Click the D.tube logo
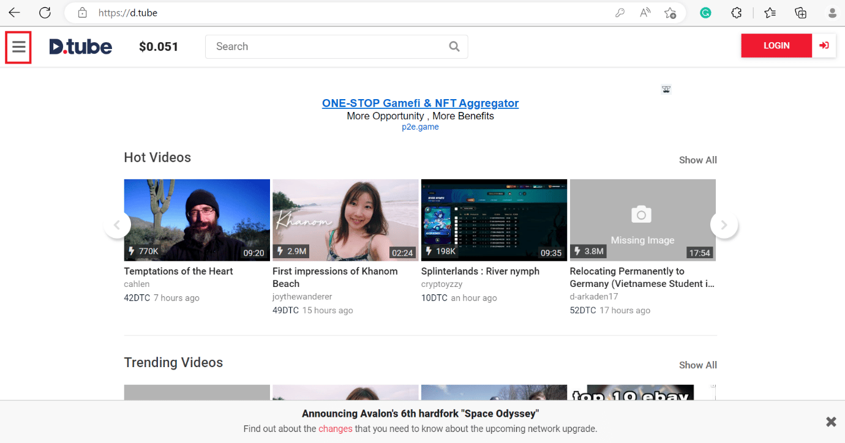Image resolution: width=845 pixels, height=443 pixels. pos(81,47)
